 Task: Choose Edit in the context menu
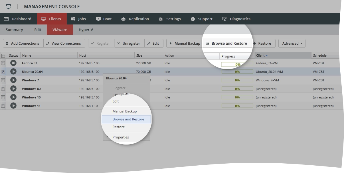tap(126, 101)
